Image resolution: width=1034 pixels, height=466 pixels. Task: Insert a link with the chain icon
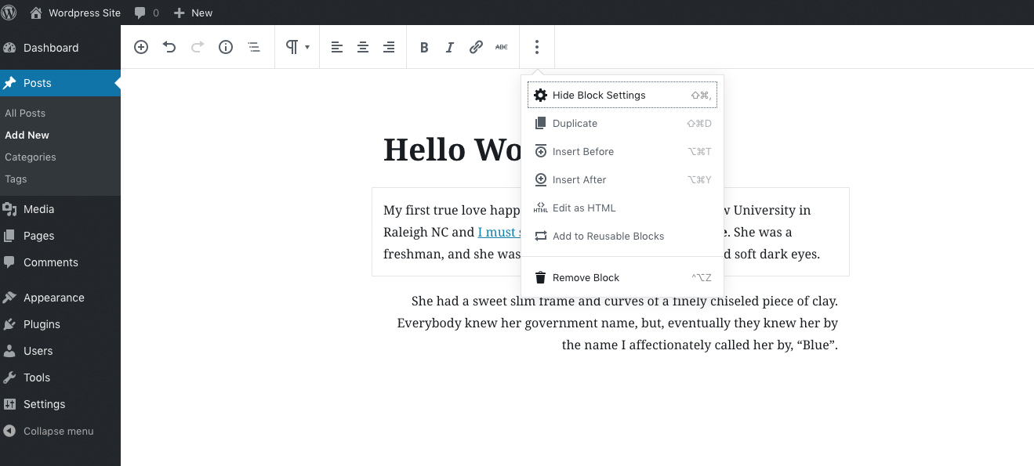[x=476, y=47]
